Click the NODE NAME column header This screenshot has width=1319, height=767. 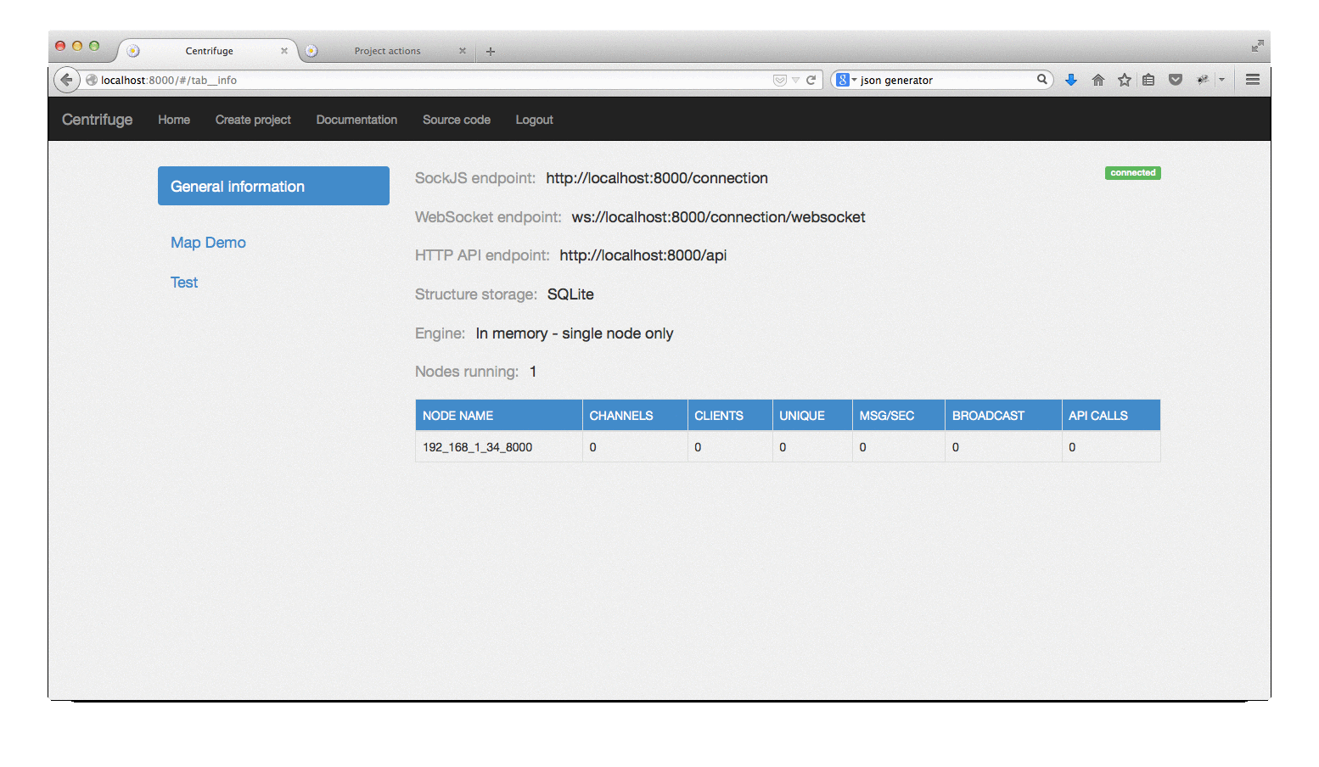(499, 415)
